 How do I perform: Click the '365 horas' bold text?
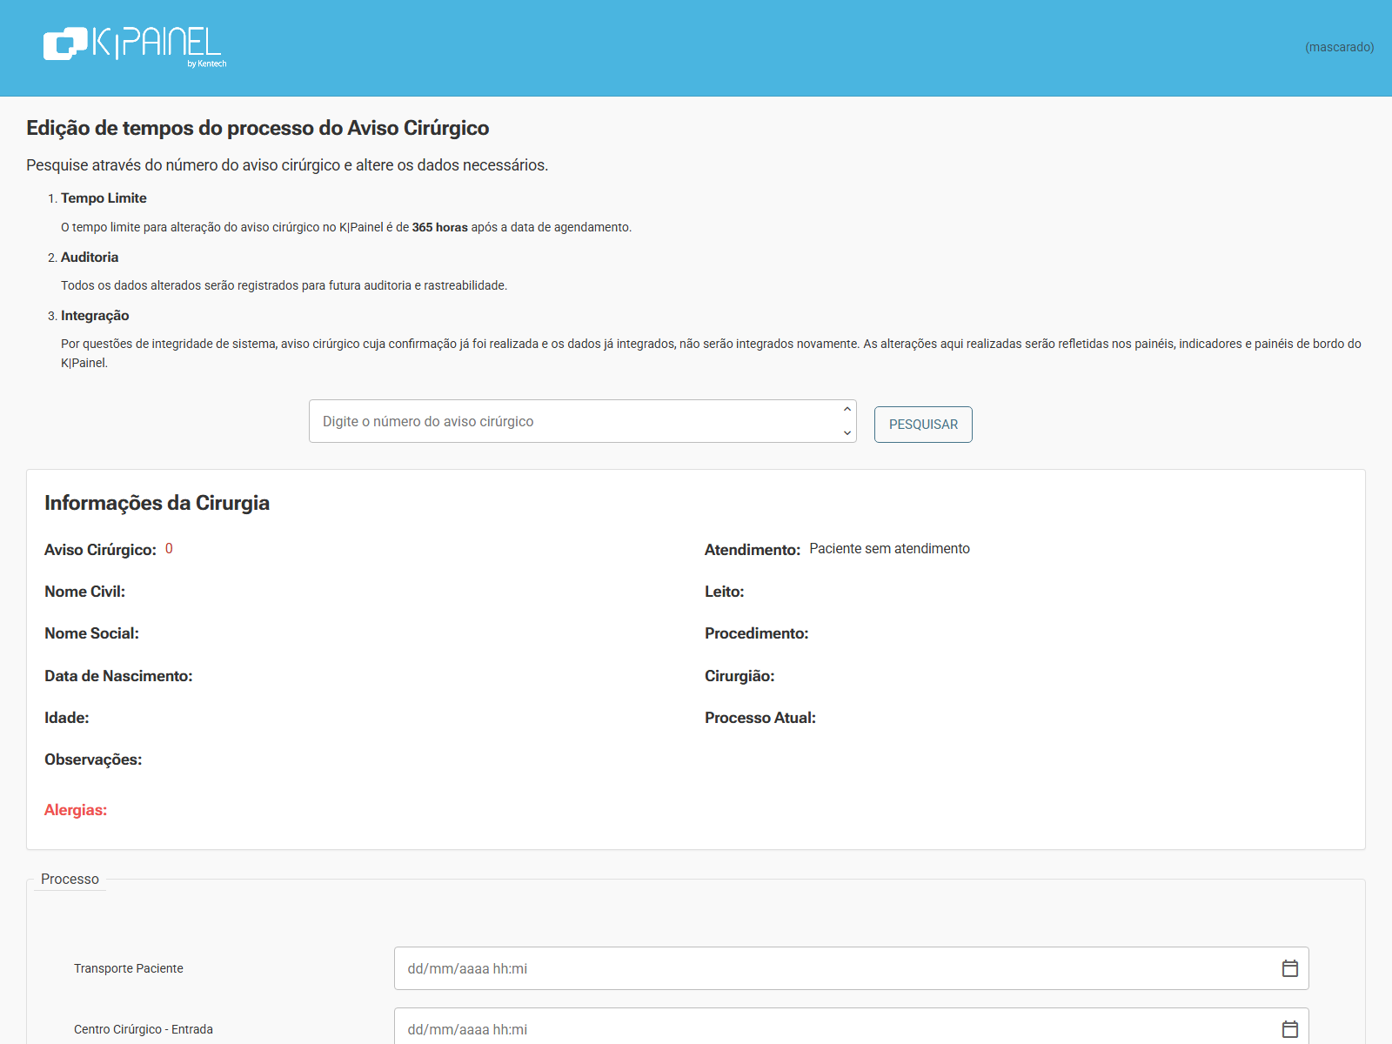(440, 227)
